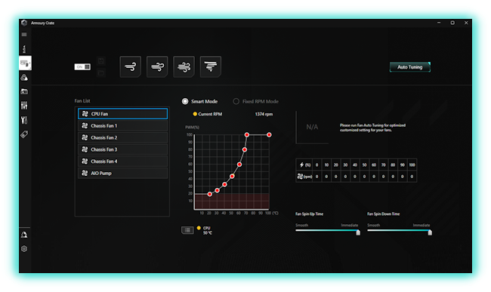
Task: Open the tools wrench sidebar icon
Action: click(x=24, y=120)
